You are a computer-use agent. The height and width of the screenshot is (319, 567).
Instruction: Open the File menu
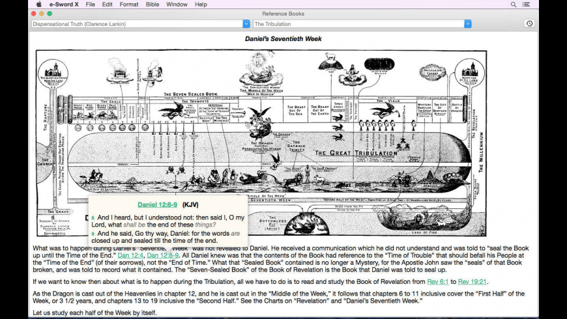[91, 5]
